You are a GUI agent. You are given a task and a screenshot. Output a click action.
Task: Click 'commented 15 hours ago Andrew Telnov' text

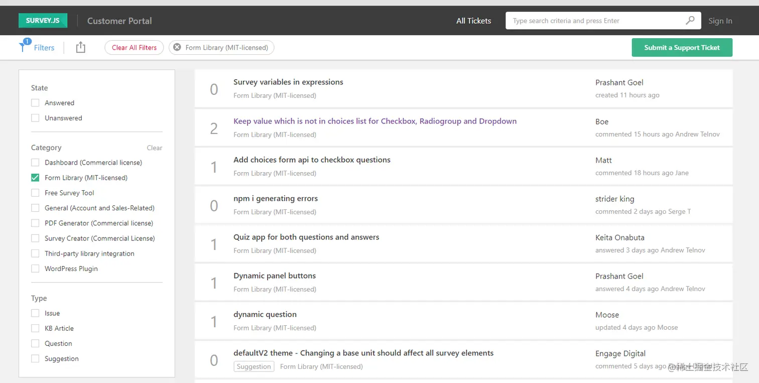[x=658, y=134]
